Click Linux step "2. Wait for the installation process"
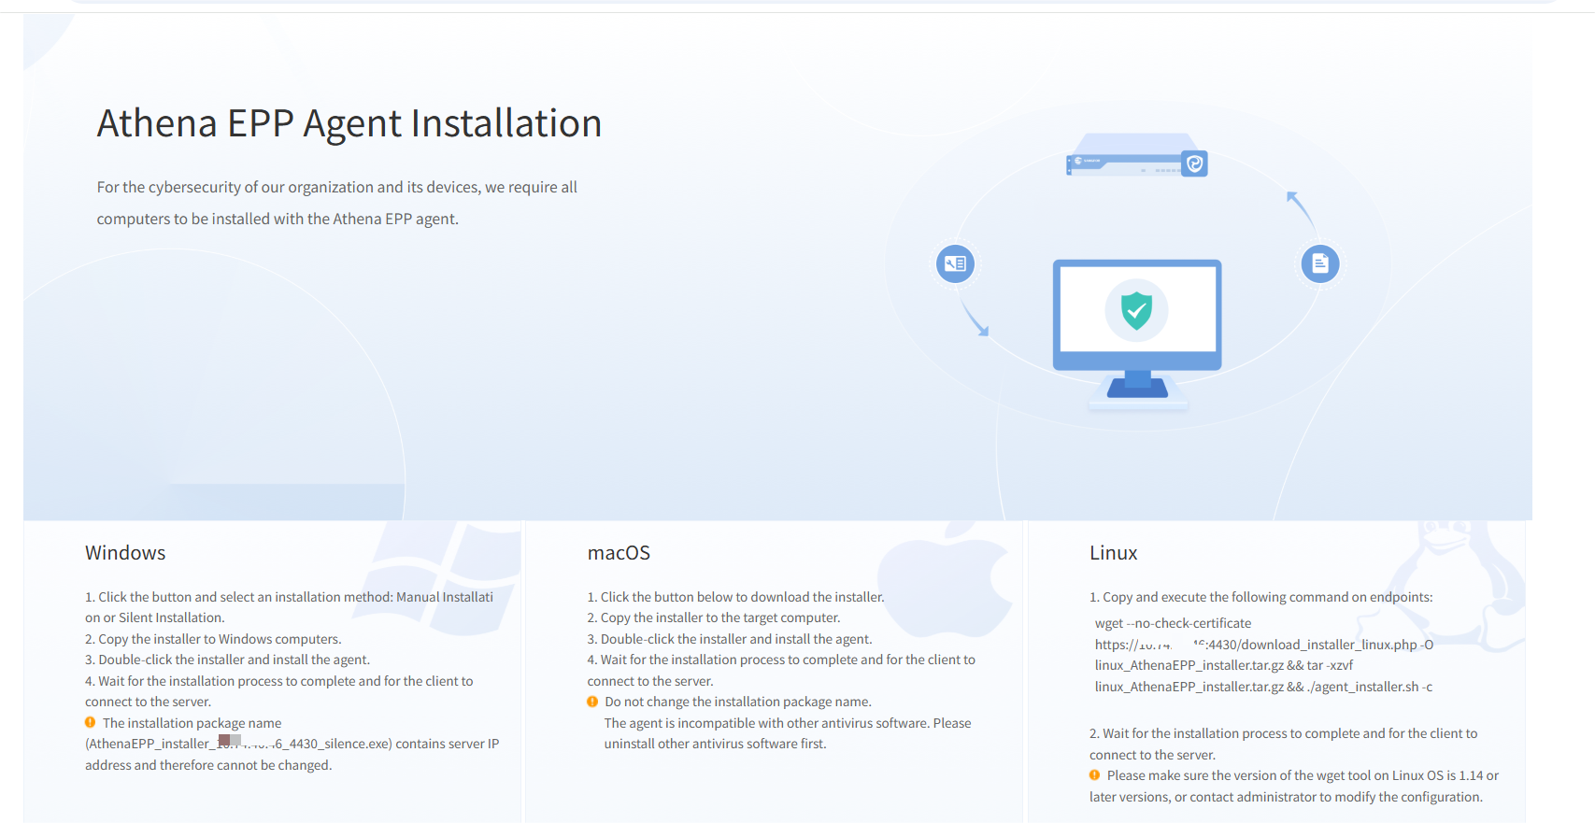Viewport: 1595px width, 823px height. pyautogui.click(x=1284, y=733)
